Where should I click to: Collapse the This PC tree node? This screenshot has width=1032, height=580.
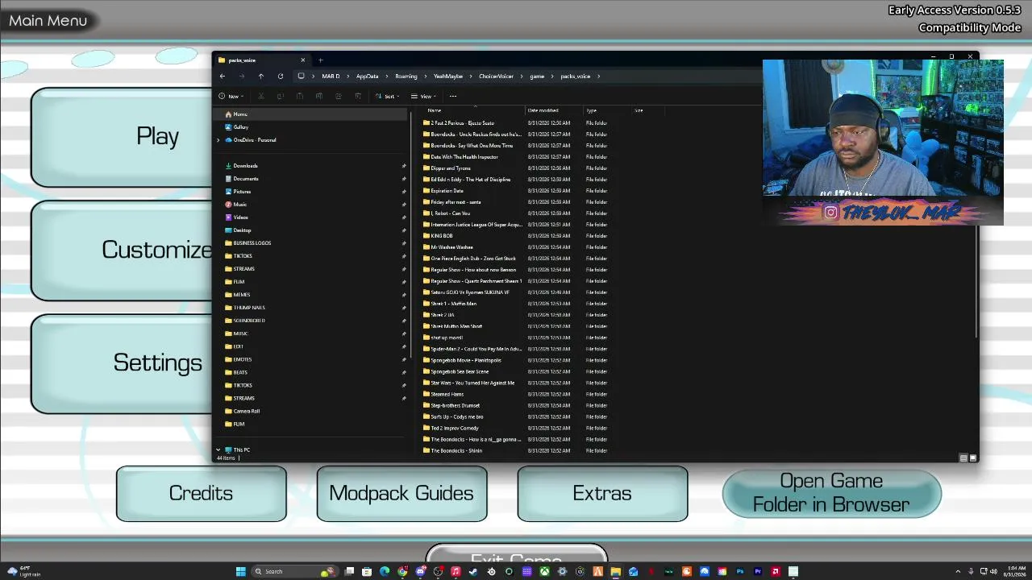(218, 450)
